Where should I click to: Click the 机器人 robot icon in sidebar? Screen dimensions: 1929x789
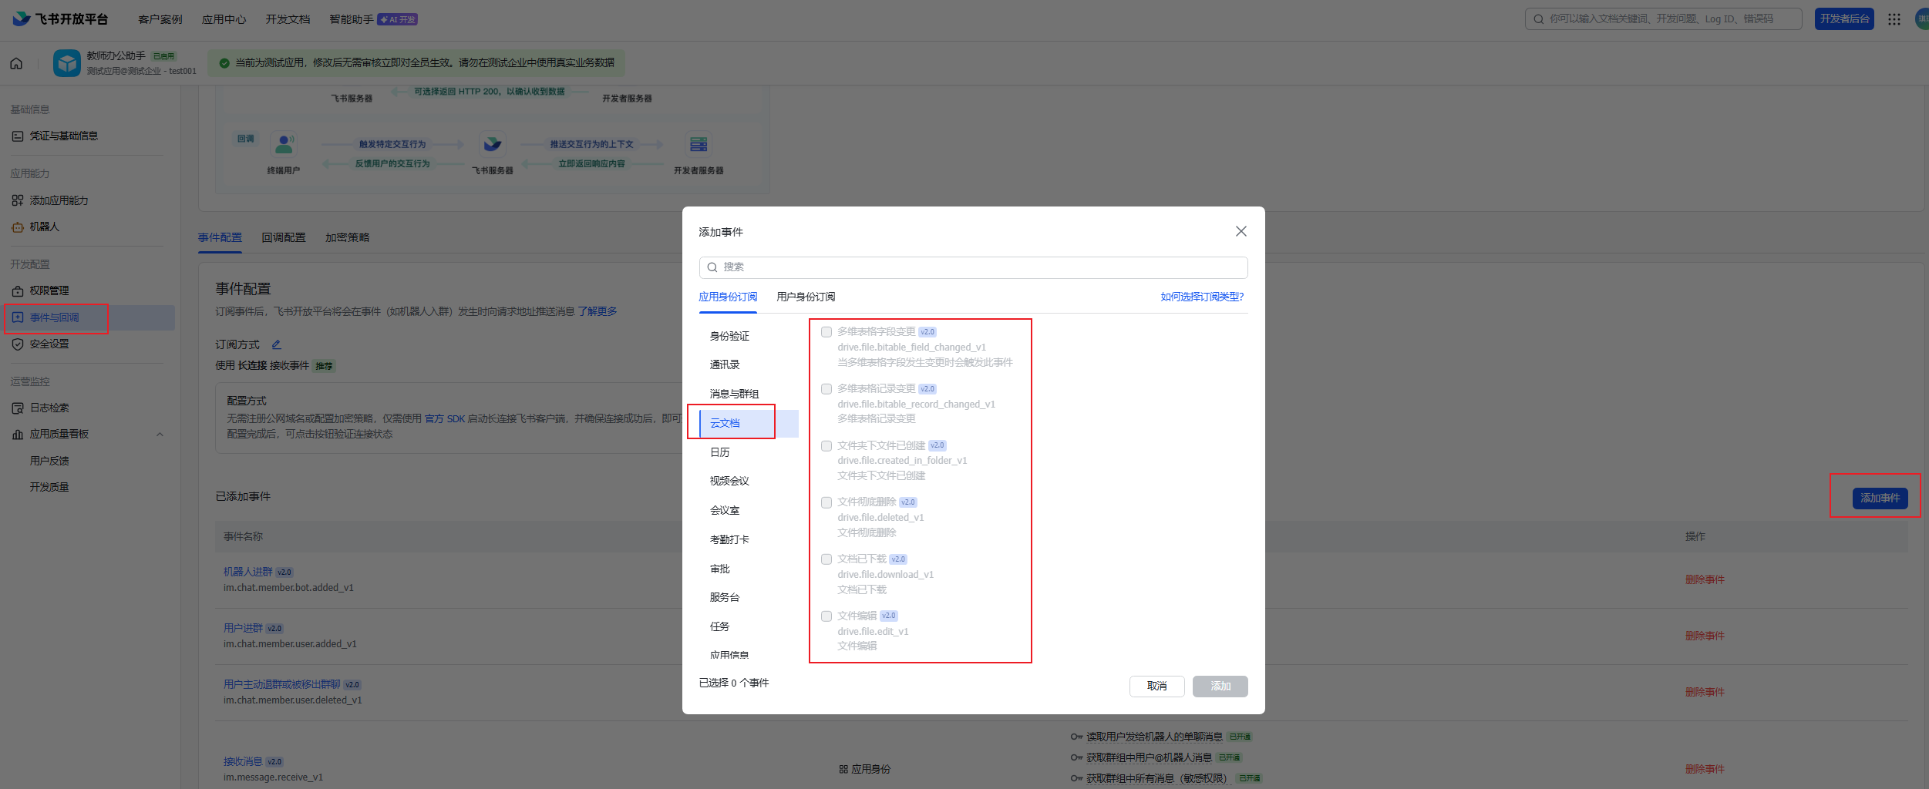[x=18, y=227]
